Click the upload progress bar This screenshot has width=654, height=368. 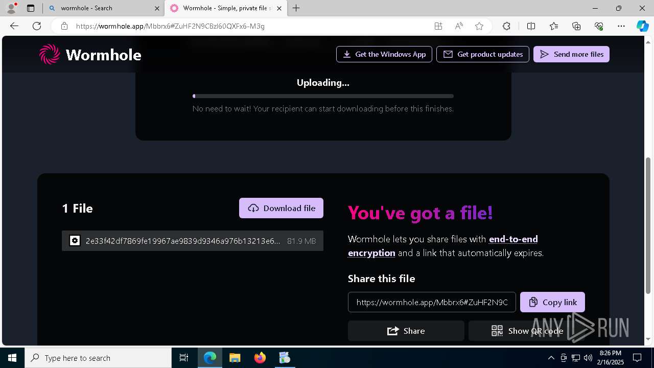(x=323, y=96)
